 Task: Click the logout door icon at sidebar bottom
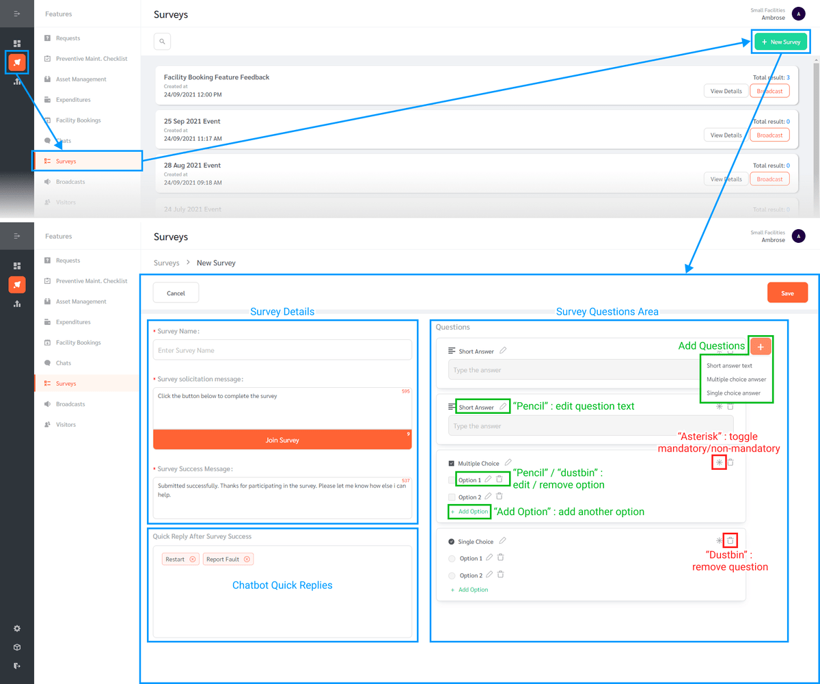tap(16, 666)
